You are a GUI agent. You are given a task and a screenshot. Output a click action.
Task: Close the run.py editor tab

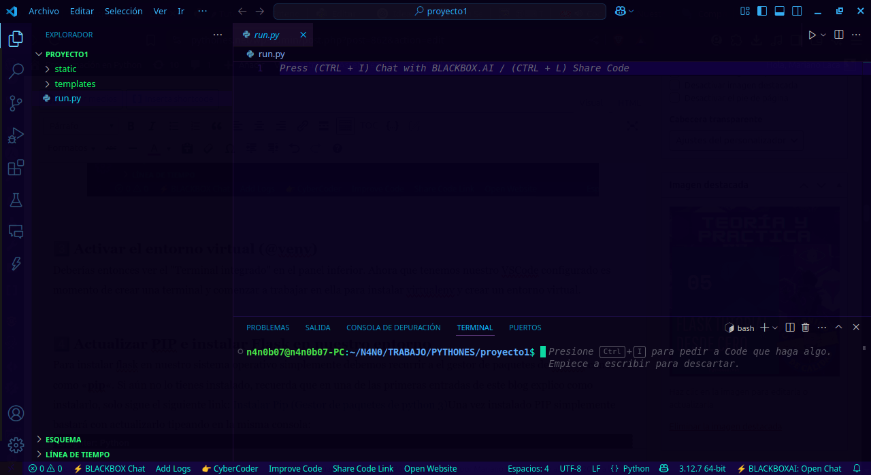(303, 35)
